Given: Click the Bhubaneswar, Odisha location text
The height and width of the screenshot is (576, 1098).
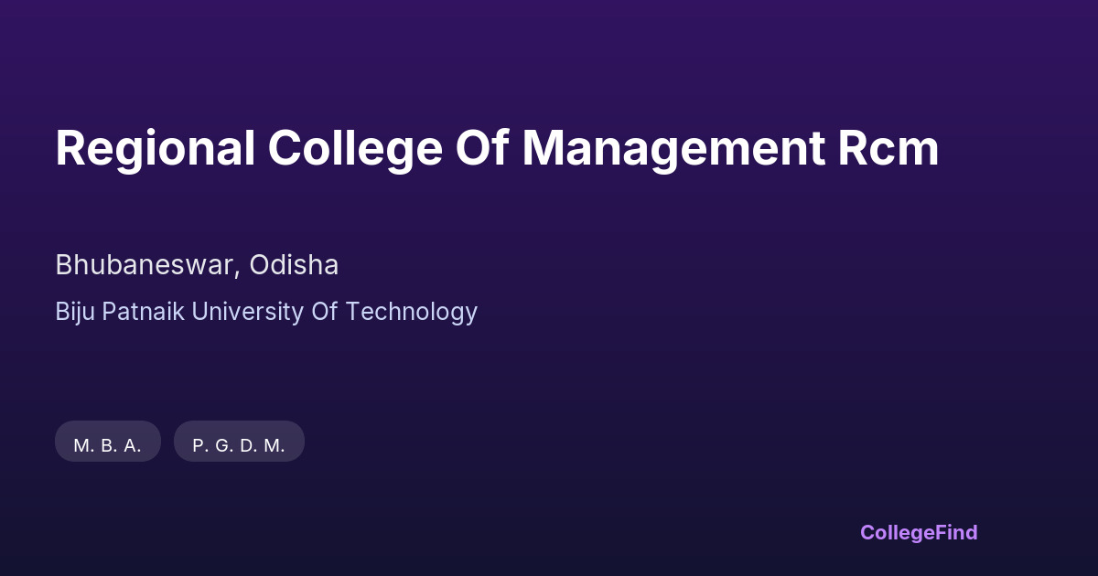Looking at the screenshot, I should pos(197,265).
